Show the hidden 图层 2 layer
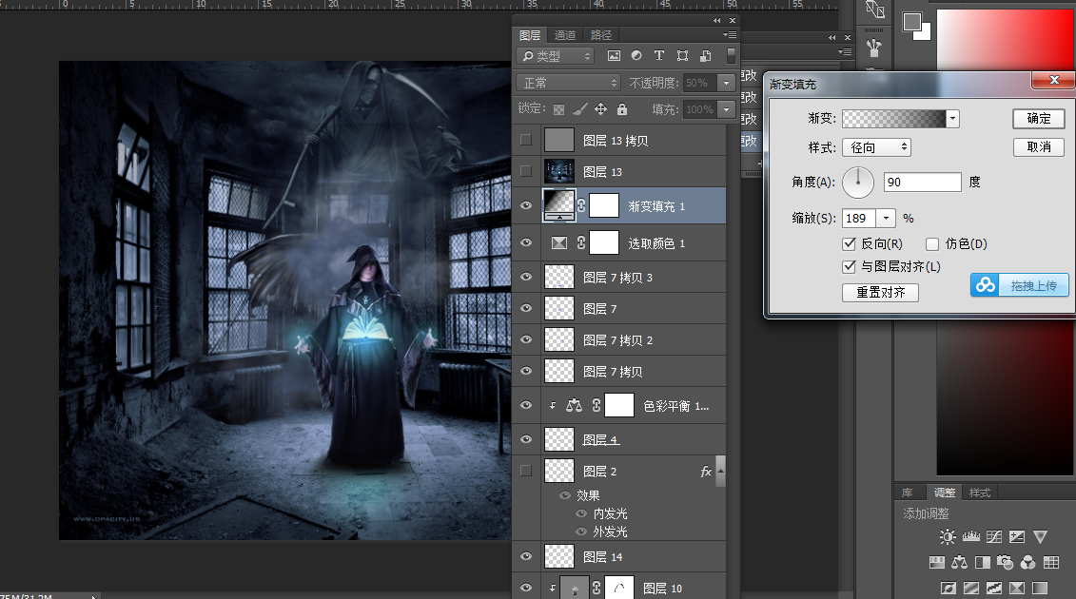Viewport: 1076px width, 599px height. 526,471
